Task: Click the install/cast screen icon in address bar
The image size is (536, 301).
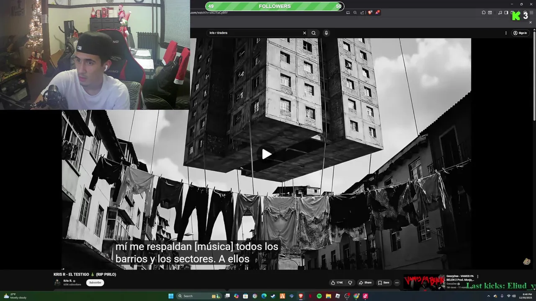Action: click(x=348, y=13)
